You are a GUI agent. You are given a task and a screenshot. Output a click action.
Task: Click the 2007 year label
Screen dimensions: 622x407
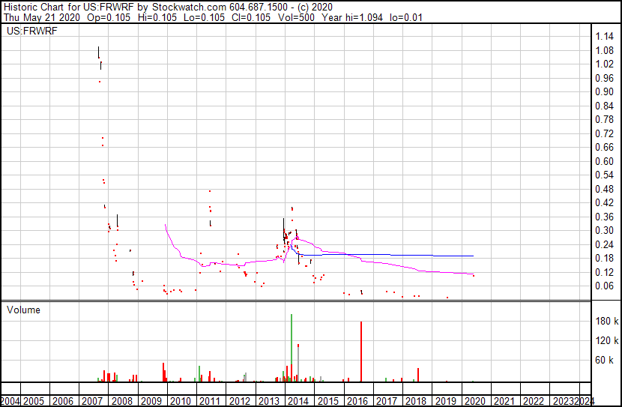click(x=92, y=401)
